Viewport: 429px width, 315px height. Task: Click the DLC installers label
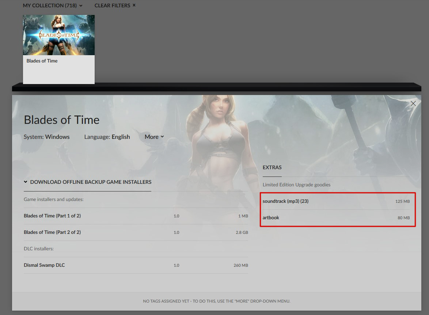(39, 248)
